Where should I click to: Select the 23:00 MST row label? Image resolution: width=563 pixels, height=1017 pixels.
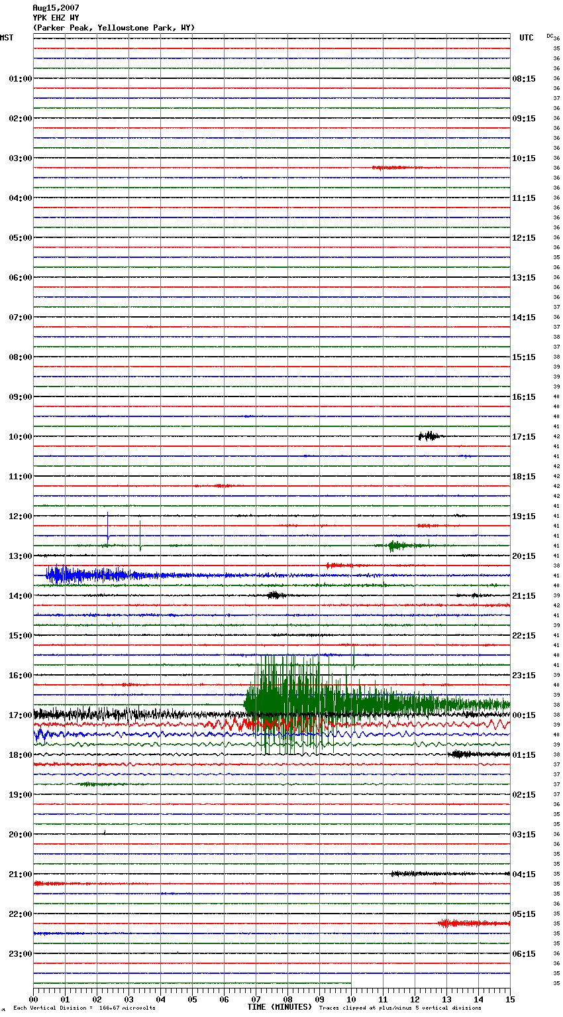[20, 954]
